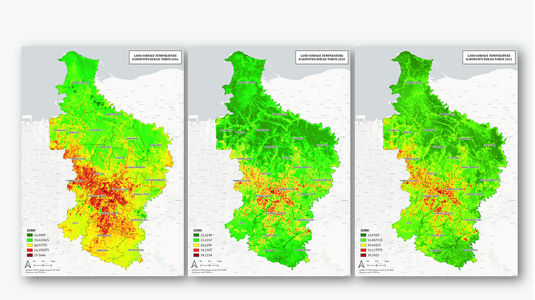
Task: Click the red 33.217575 legend swatch
Action: point(363,249)
